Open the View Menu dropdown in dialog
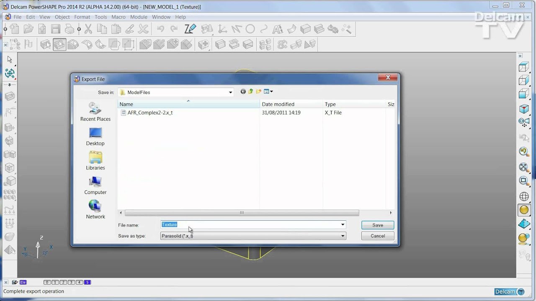The width and height of the screenshot is (536, 301). [x=268, y=92]
